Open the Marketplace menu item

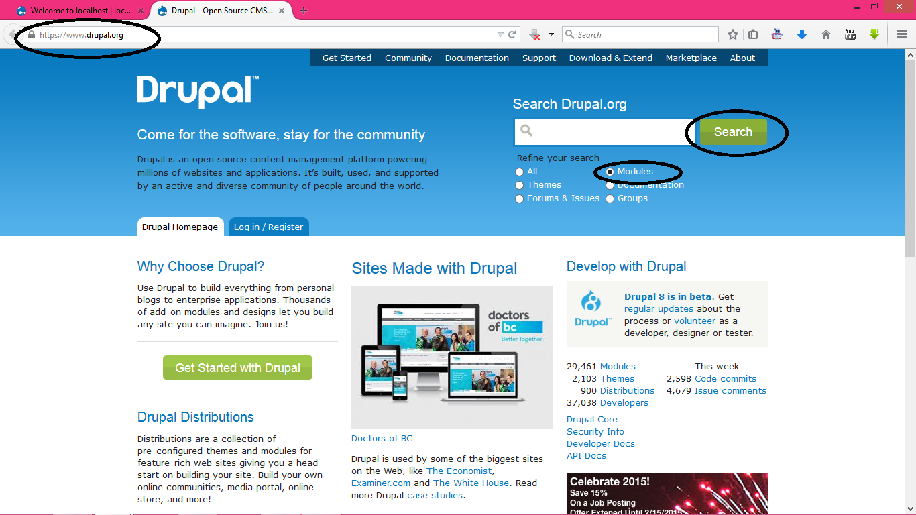(691, 58)
